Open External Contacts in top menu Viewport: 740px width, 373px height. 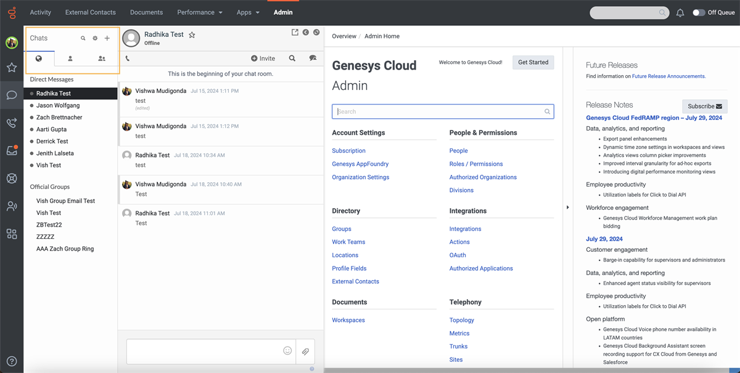(x=91, y=12)
